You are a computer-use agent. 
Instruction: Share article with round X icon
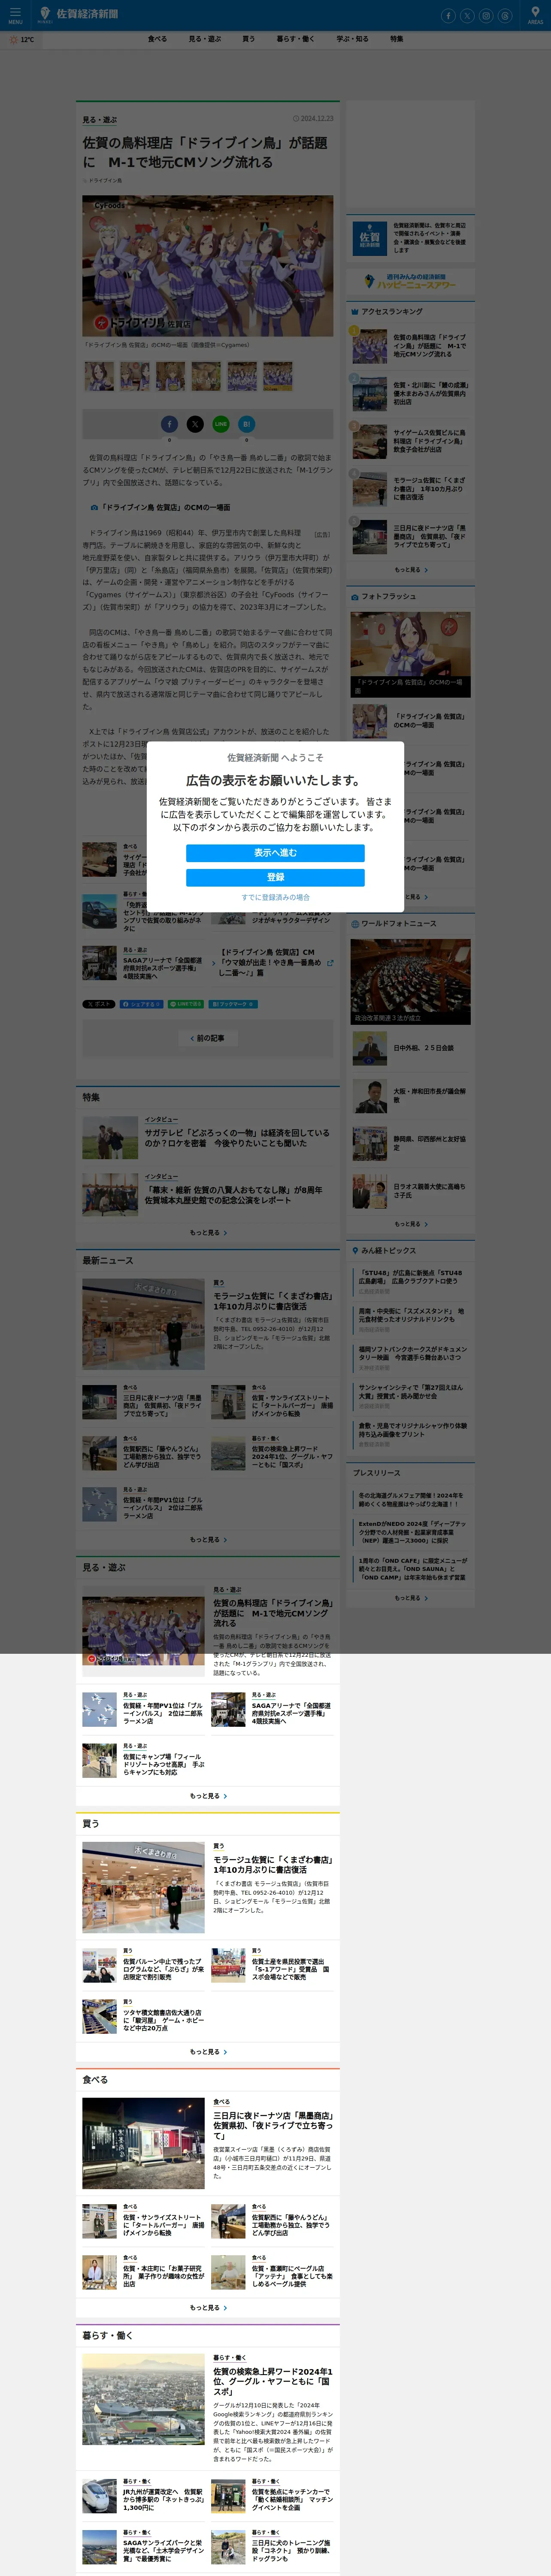pos(195,424)
